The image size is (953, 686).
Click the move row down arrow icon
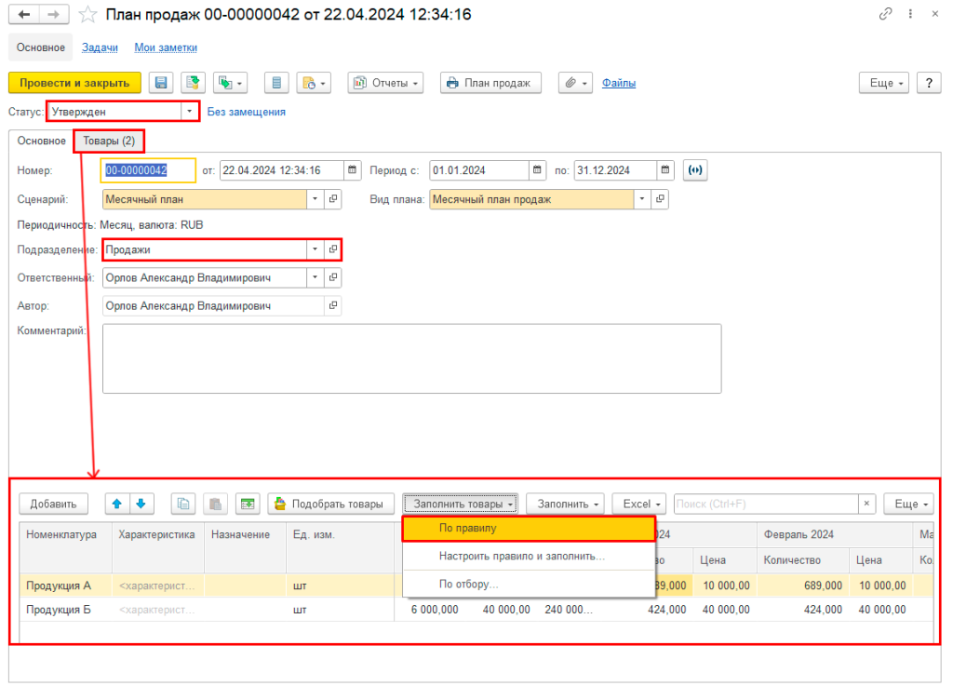coord(141,504)
